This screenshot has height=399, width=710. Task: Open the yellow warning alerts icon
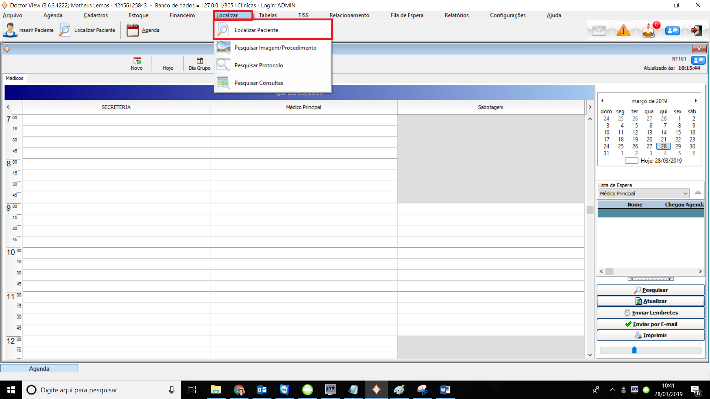click(623, 31)
